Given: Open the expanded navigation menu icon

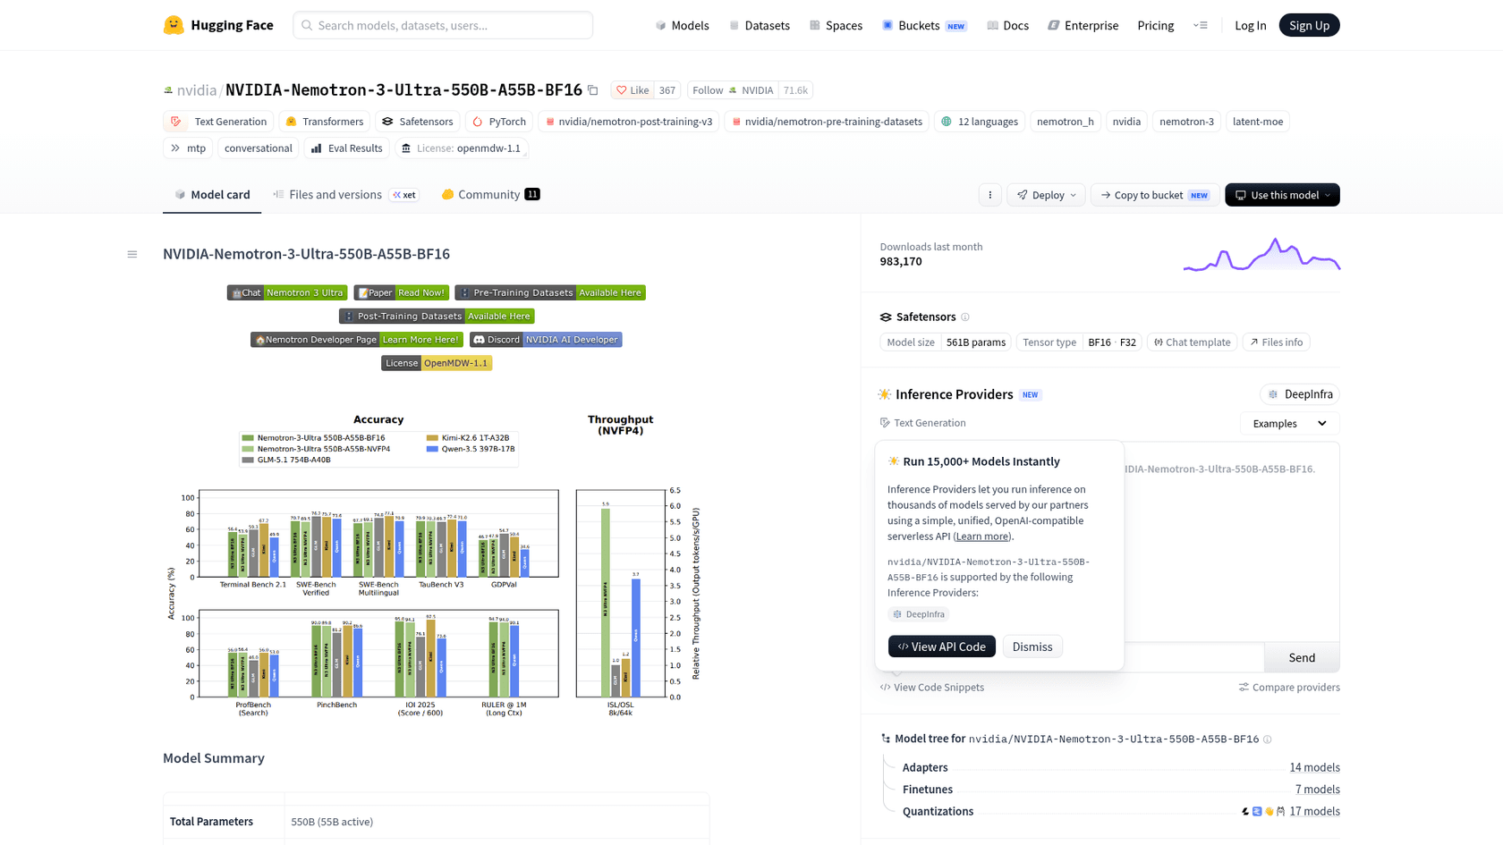Looking at the screenshot, I should 1201,25.
